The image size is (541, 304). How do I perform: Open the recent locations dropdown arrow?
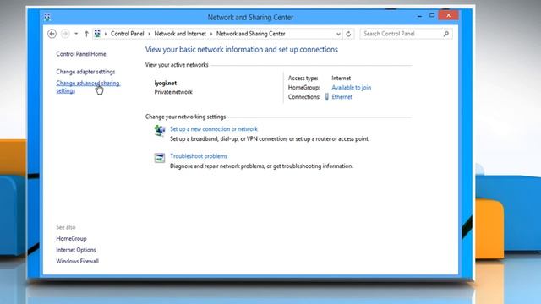coord(76,34)
